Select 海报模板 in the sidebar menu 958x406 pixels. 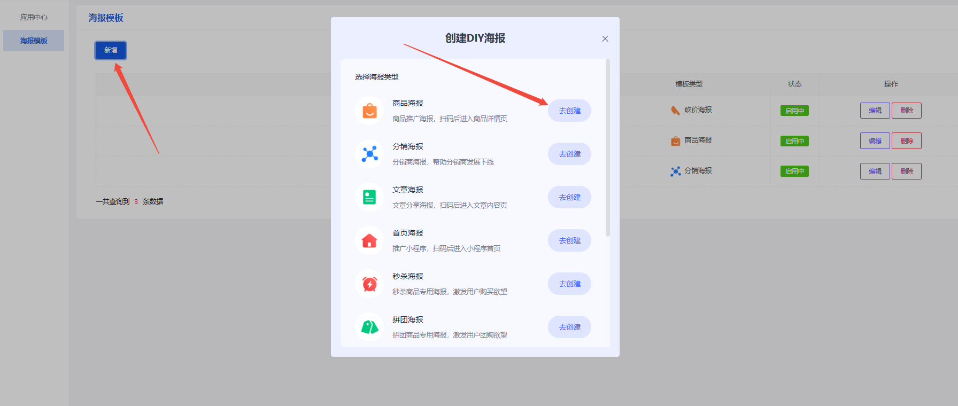(x=34, y=41)
